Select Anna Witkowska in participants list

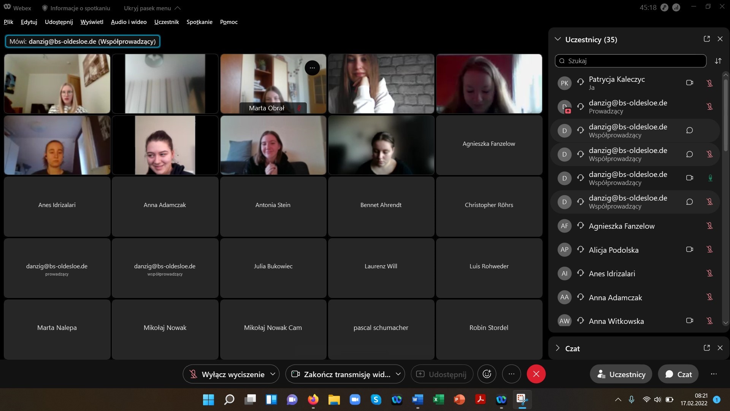(x=635, y=321)
